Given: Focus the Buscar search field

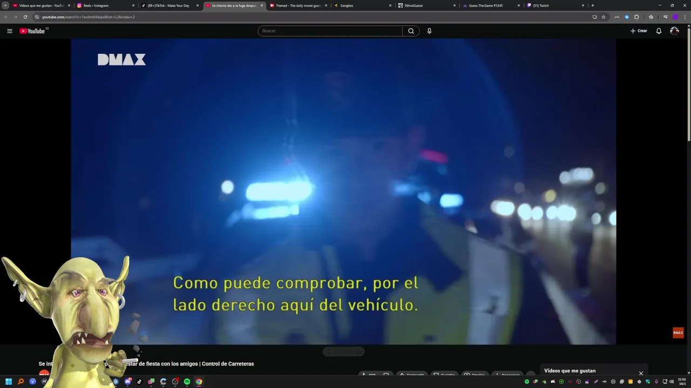Looking at the screenshot, I should 330,31.
